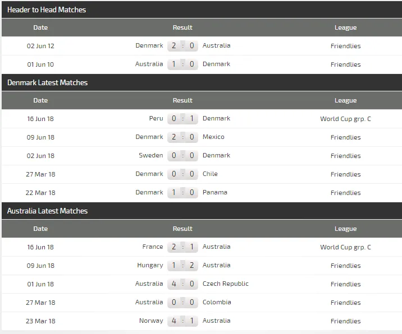Screen dimensions: 402x334
Task: Select the Czech Republic team link
Action: pyautogui.click(x=225, y=284)
